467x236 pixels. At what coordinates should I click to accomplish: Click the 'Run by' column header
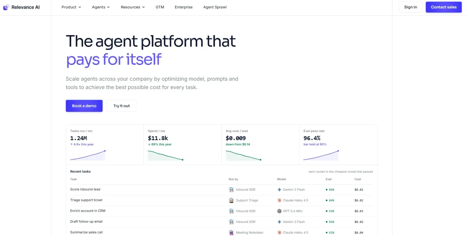233,179
